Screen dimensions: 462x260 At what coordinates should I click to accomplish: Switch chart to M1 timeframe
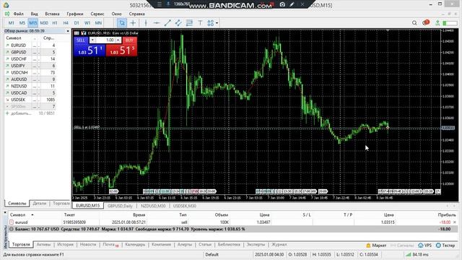12,22
